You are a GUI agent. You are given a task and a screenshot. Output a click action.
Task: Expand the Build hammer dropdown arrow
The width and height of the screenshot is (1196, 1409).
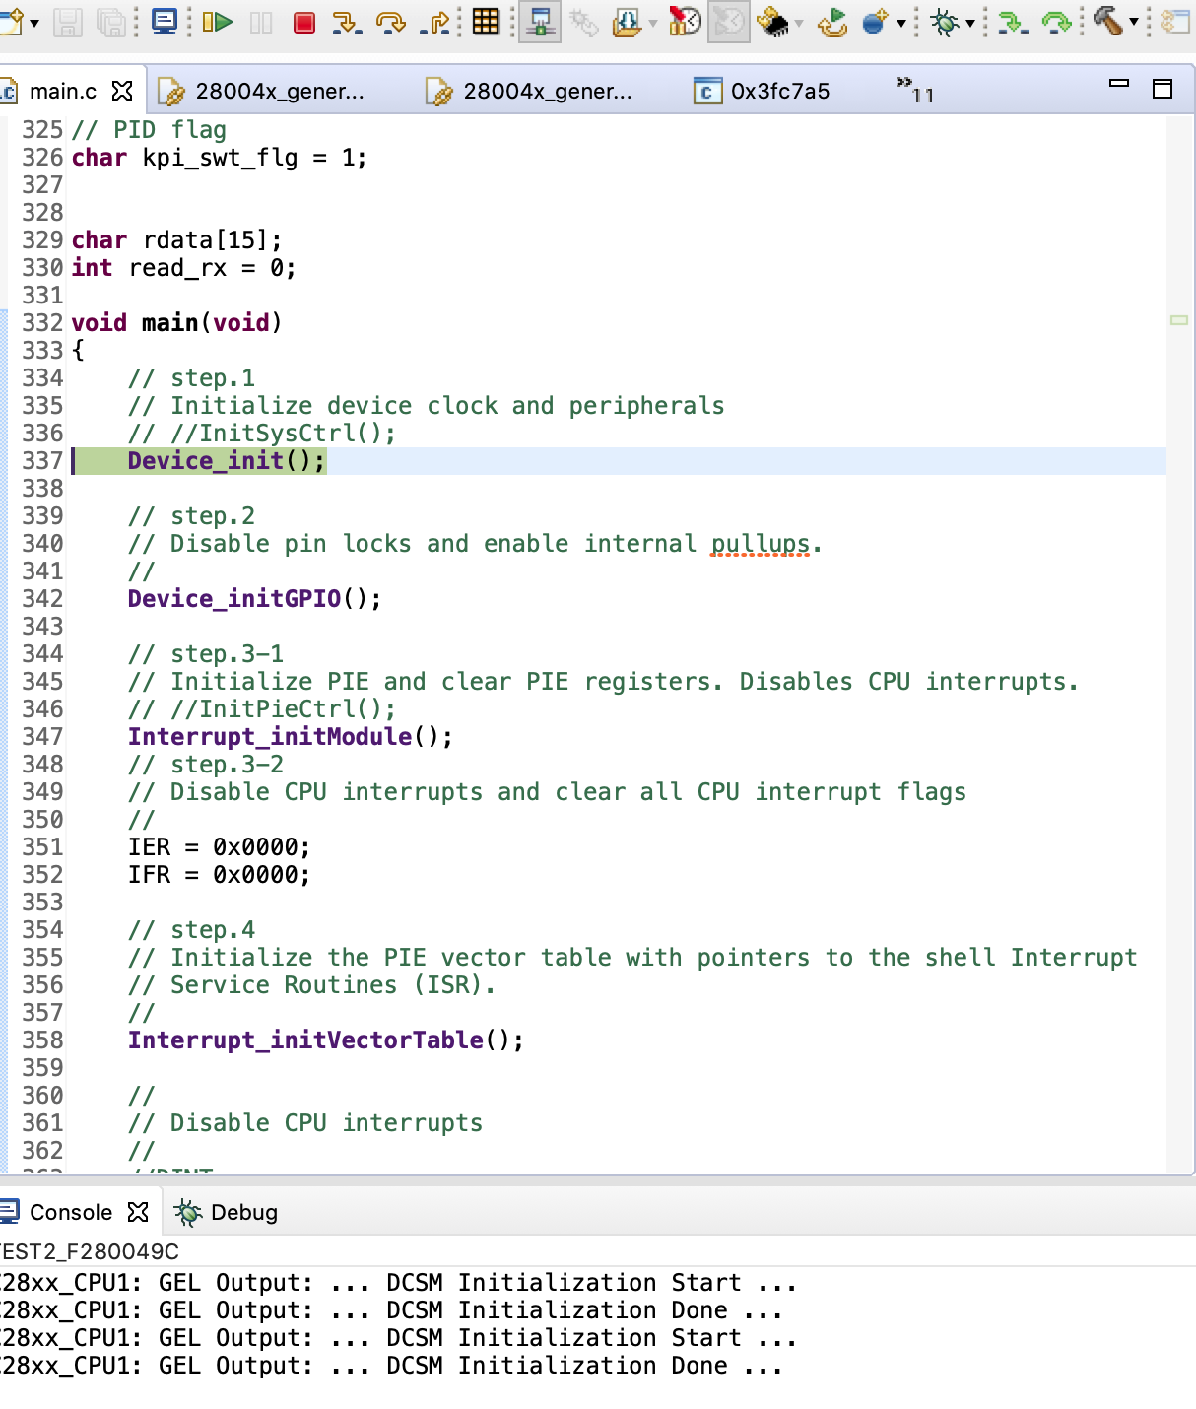coord(1134,23)
